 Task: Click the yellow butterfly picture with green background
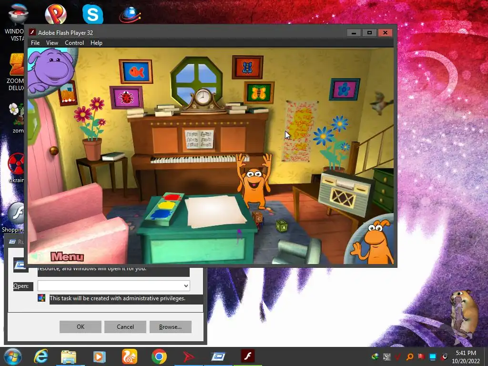pos(259,93)
